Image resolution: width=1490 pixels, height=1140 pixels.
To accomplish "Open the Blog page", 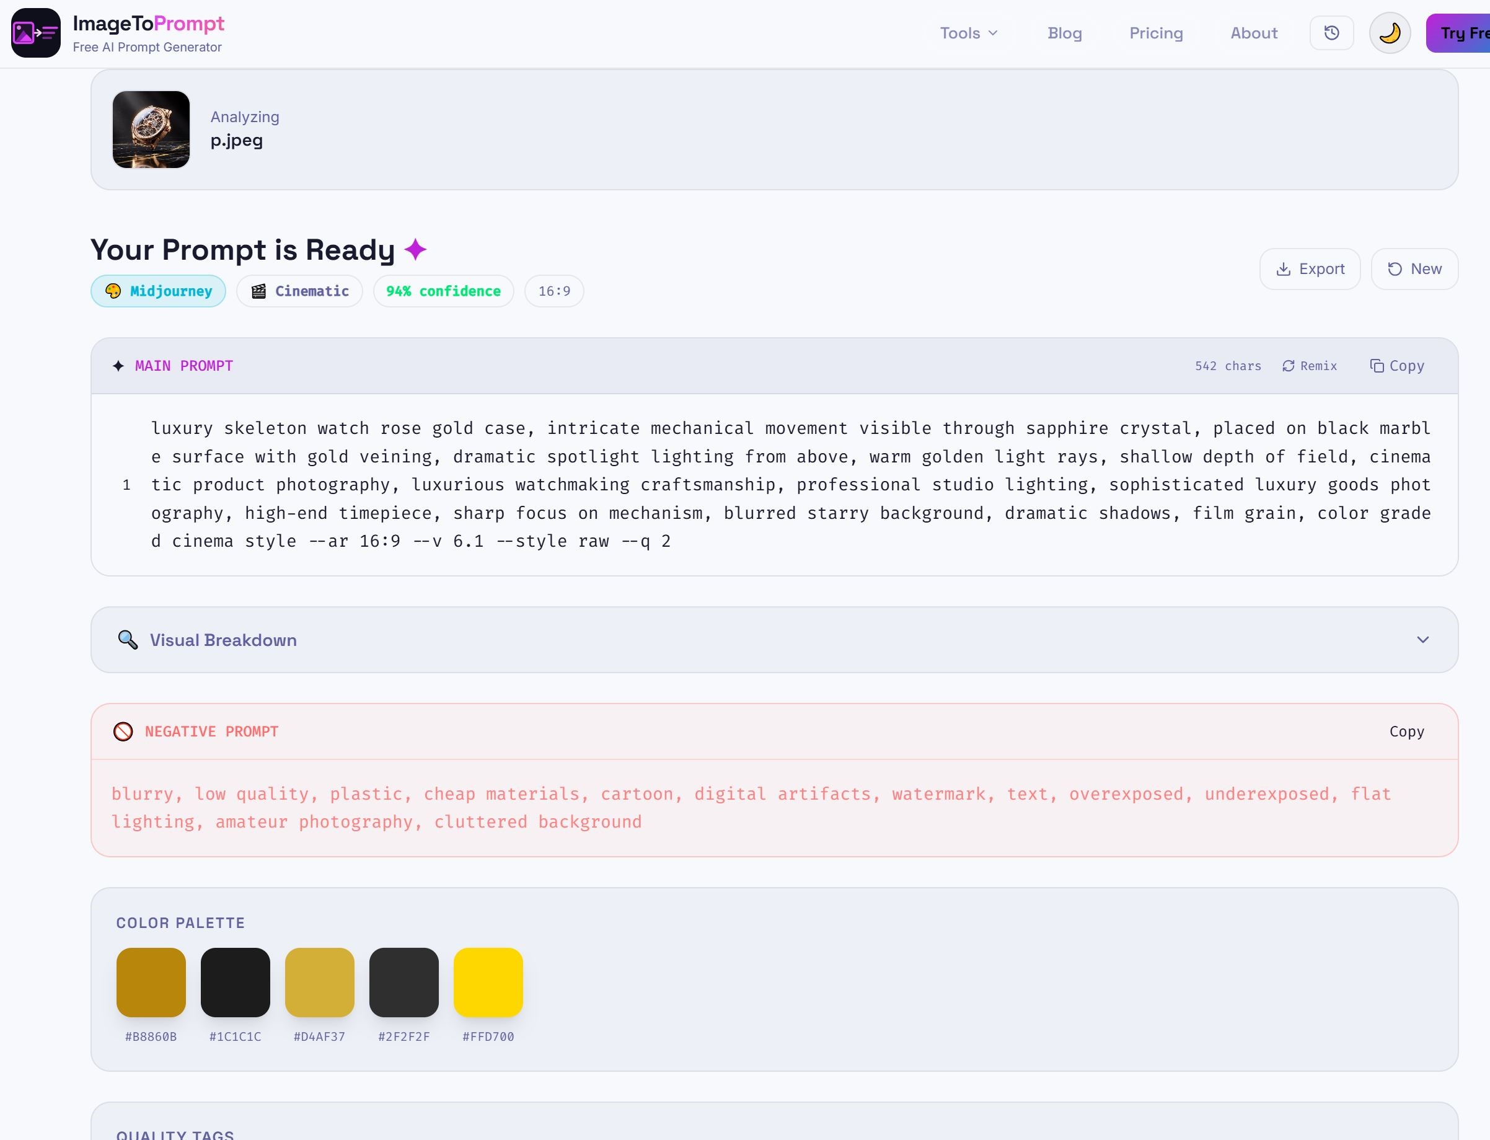I will 1064,33.
